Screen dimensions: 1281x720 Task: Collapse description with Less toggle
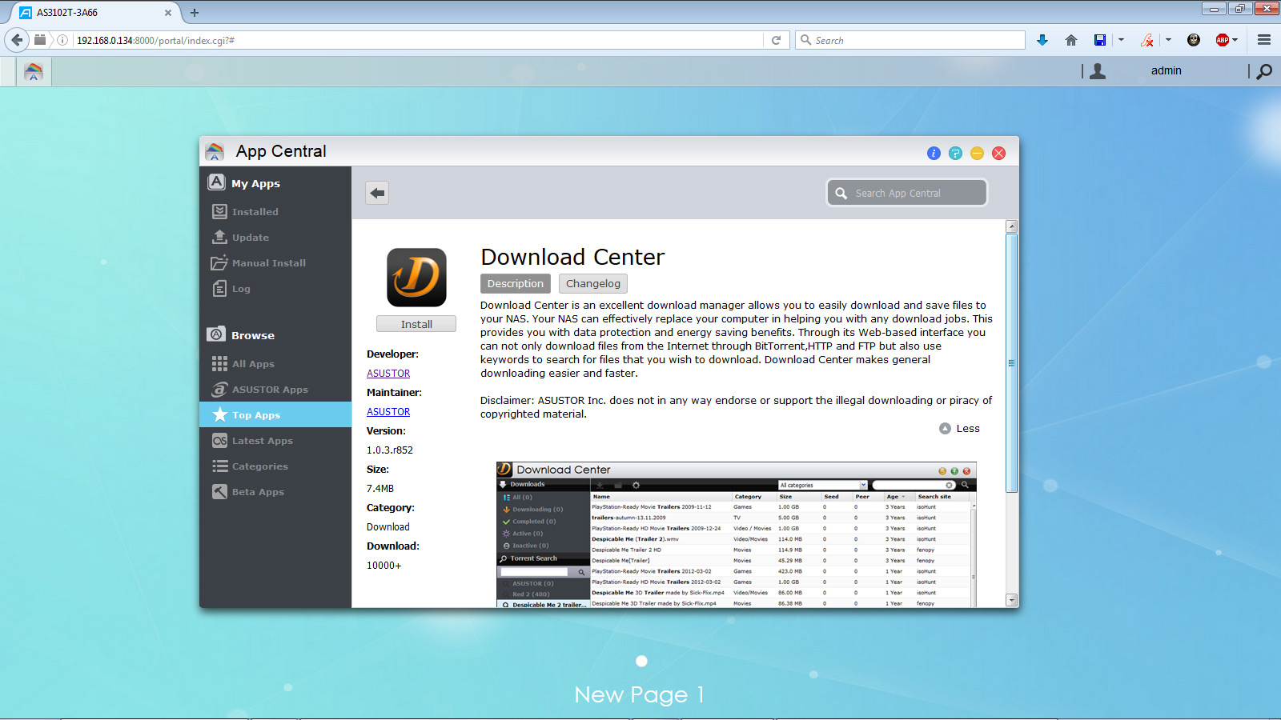point(959,429)
